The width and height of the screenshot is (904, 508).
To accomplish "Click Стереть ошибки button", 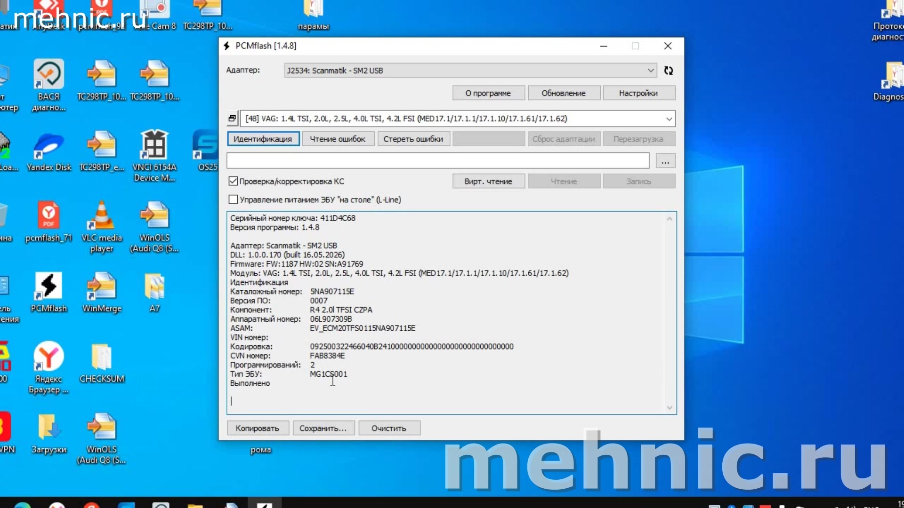I will click(413, 139).
